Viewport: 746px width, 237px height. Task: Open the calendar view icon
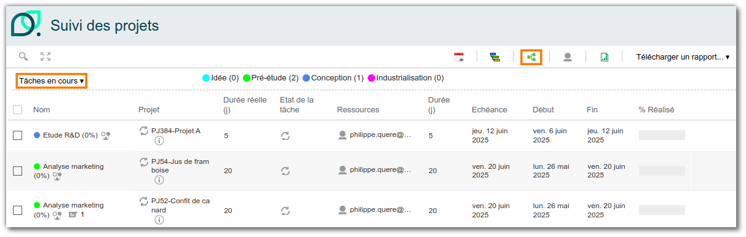coord(459,57)
